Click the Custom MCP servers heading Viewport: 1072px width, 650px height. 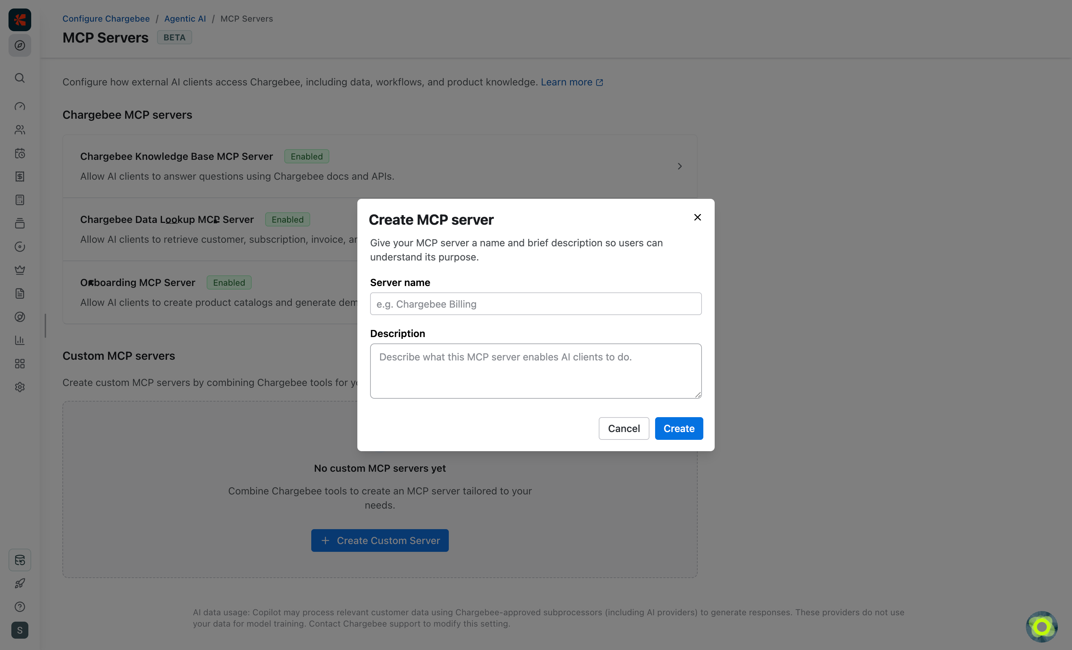119,356
